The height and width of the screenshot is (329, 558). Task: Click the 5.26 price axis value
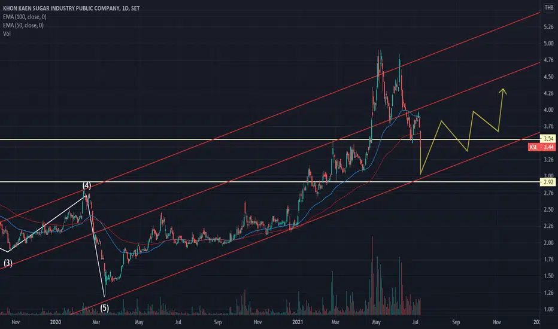[x=548, y=27]
